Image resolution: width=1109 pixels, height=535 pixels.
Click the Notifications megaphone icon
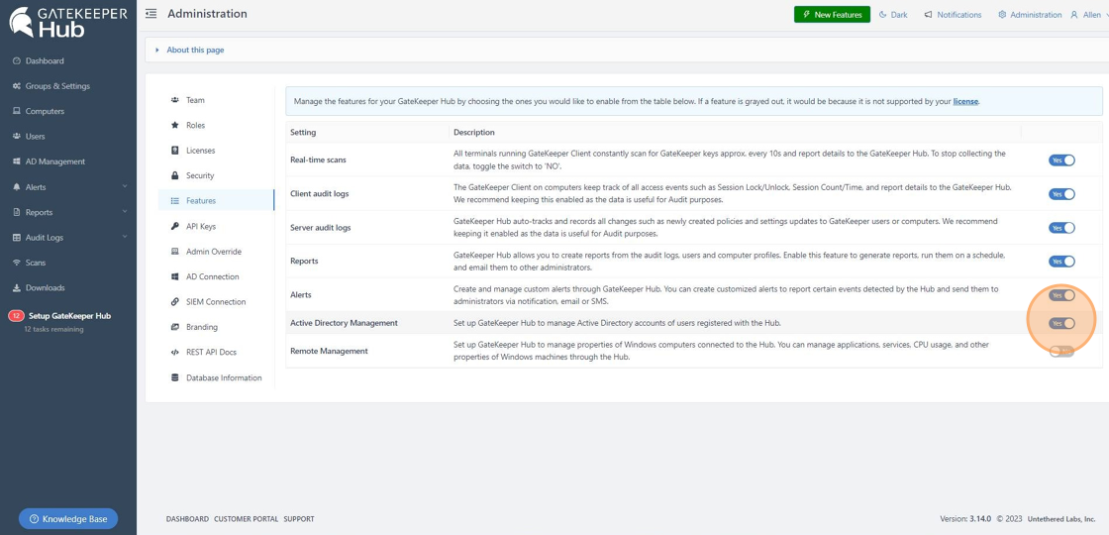click(x=928, y=14)
